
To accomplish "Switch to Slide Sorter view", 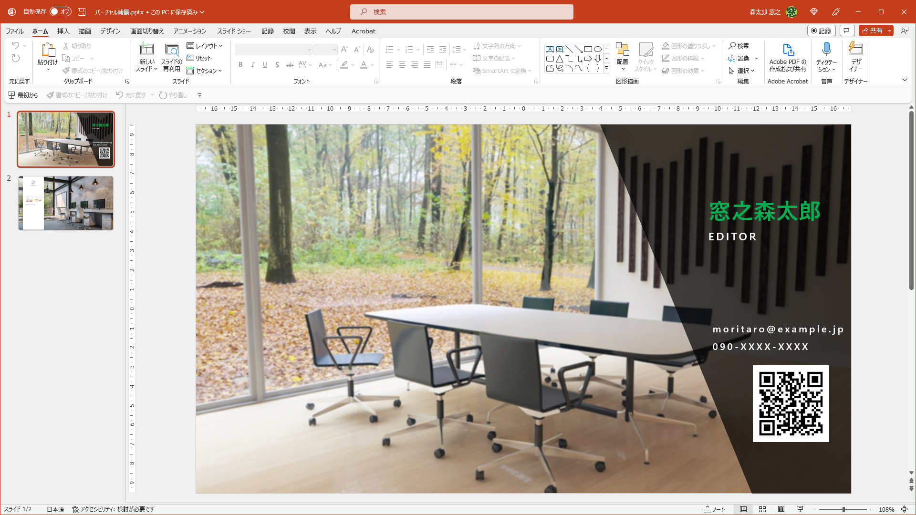I will pyautogui.click(x=762, y=509).
